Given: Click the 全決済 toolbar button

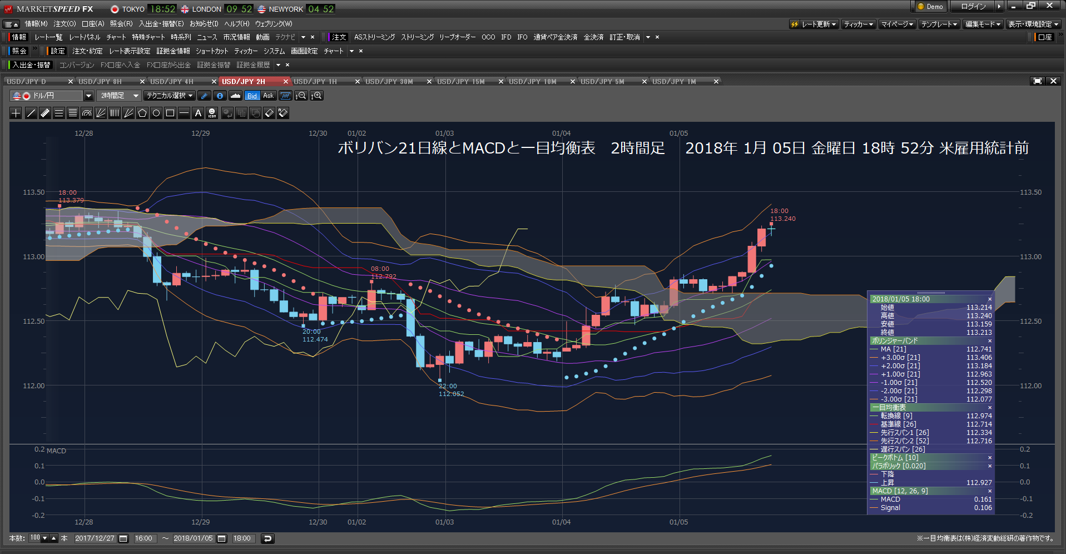Looking at the screenshot, I should point(593,37).
